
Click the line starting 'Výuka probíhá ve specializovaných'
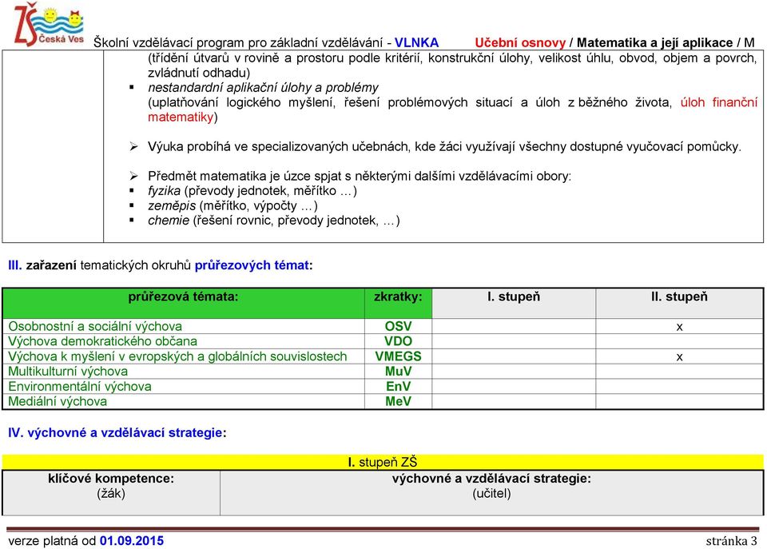(444, 146)
